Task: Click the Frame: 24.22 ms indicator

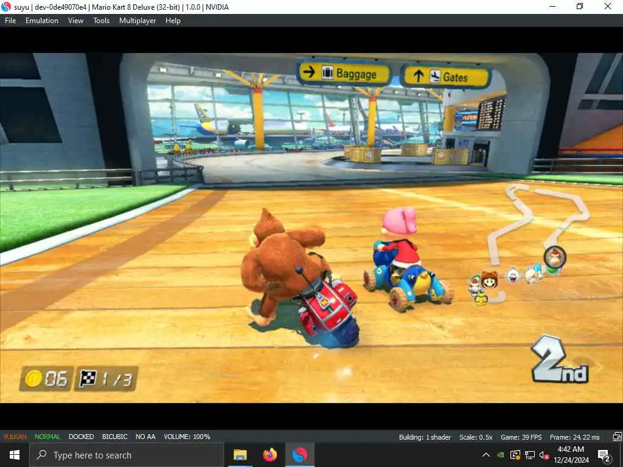Action: click(x=574, y=437)
